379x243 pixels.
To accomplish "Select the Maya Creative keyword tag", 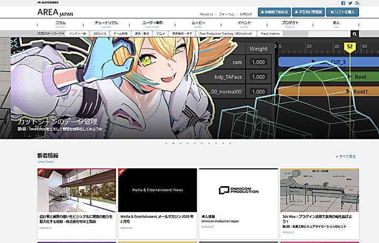I will tap(270, 34).
